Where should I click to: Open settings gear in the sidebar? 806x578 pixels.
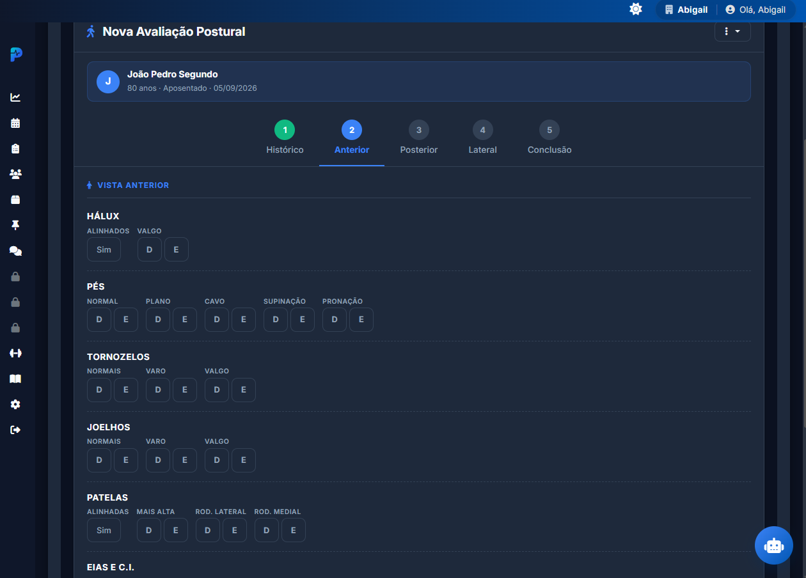(15, 404)
